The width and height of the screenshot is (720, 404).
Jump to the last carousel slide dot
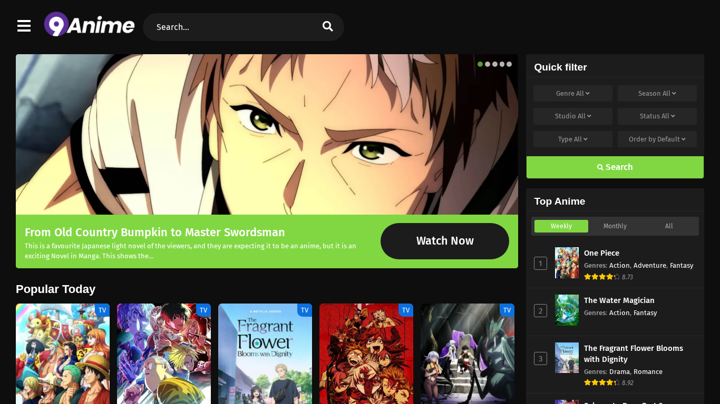coord(509,64)
